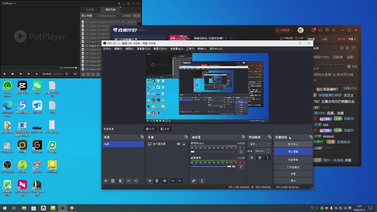The width and height of the screenshot is (377, 212).
Task: Toggle lock on 显示器采集 source
Action: click(184, 144)
